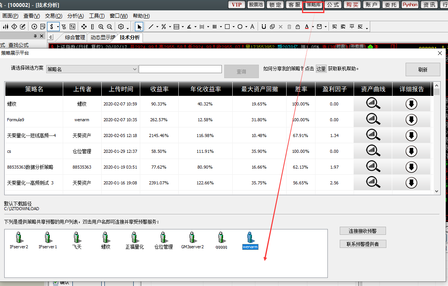This screenshot has height=286, width=448.
Task: Click the zoom in magnifier tool
Action: (x=101, y=27)
